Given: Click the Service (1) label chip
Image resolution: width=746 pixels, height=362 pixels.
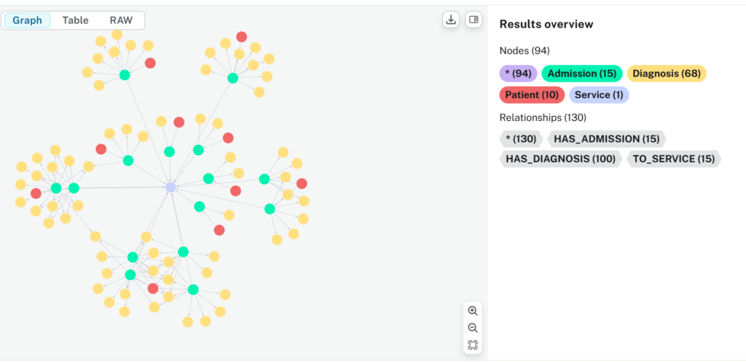Looking at the screenshot, I should pyautogui.click(x=597, y=95).
